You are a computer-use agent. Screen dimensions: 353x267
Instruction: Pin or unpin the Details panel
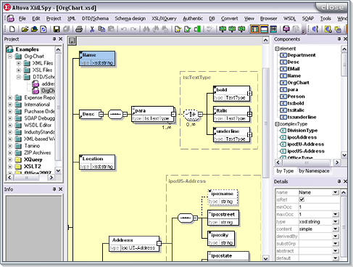tap(339, 181)
